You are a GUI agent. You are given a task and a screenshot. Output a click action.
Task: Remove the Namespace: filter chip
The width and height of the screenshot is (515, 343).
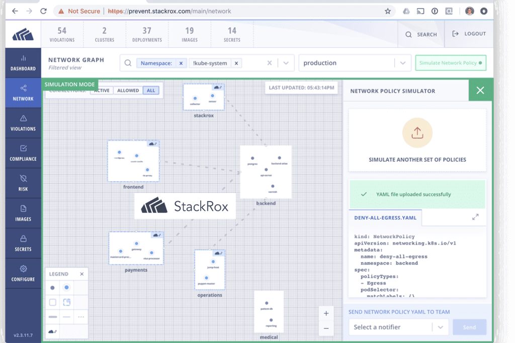click(x=181, y=63)
